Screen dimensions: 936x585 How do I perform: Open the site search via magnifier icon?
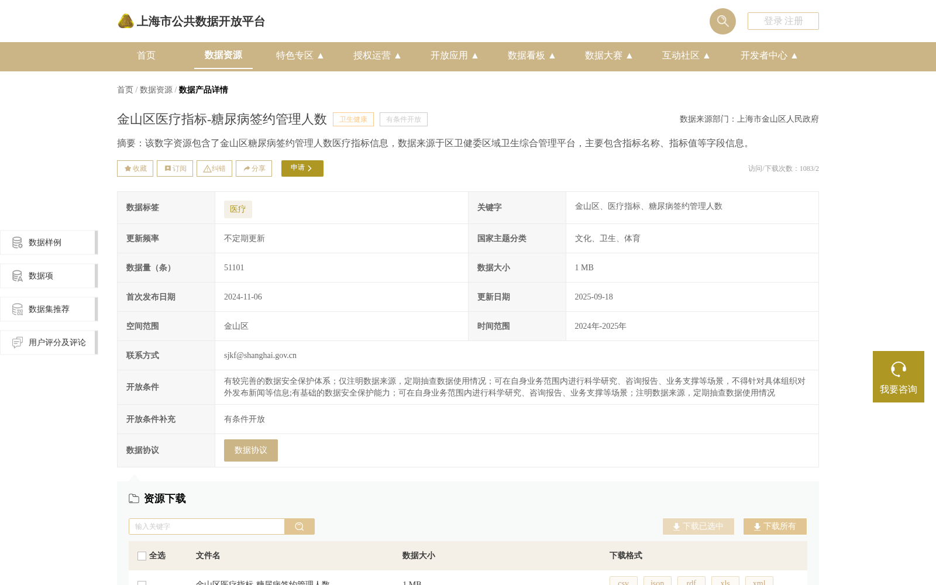pos(722,21)
